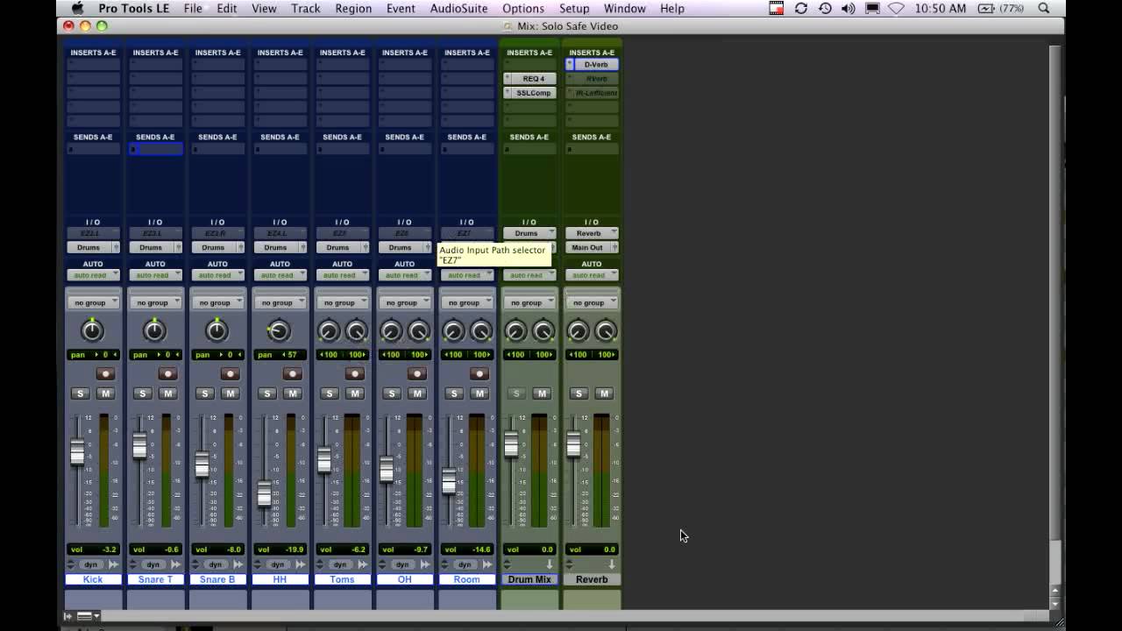Viewport: 1122px width, 631px height.
Task: Solo the Reverb track
Action: click(578, 393)
